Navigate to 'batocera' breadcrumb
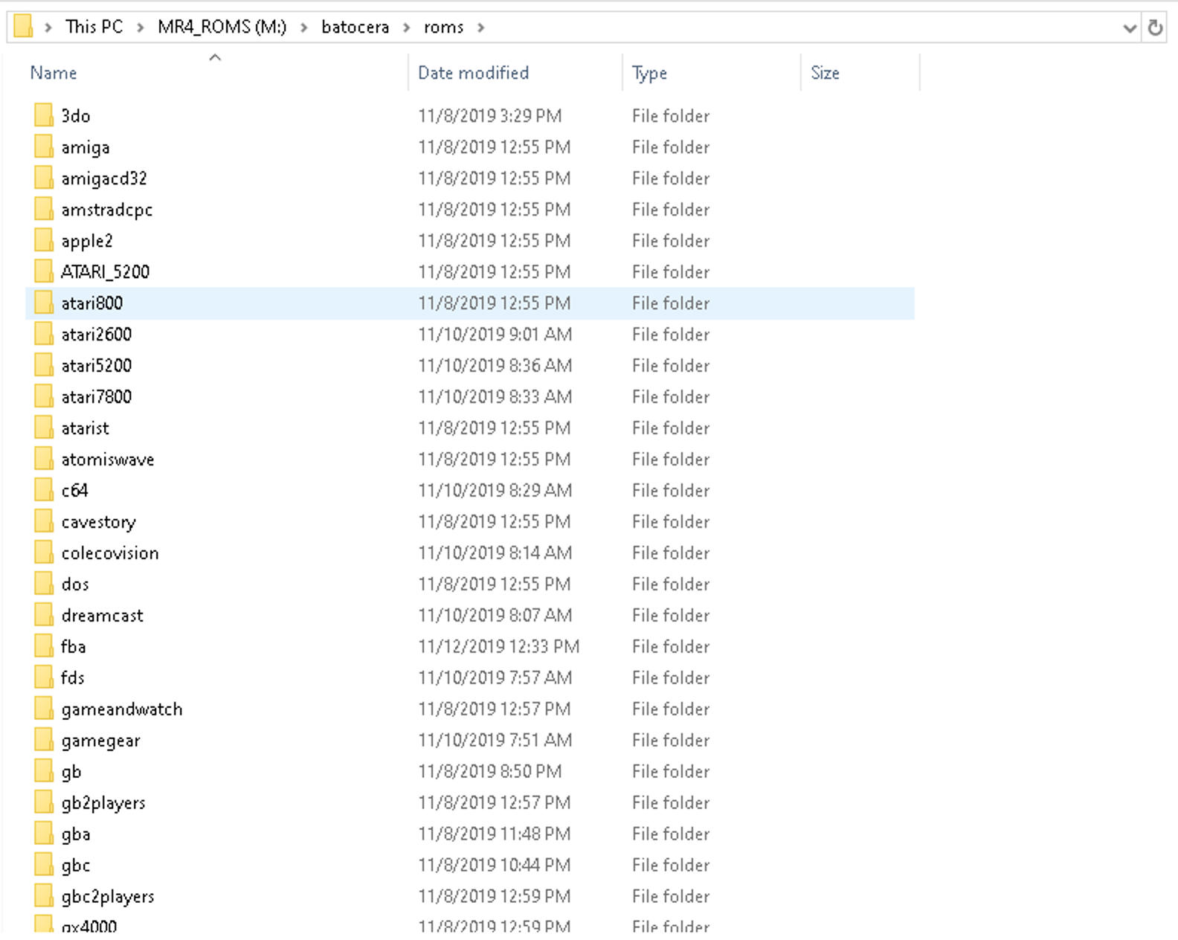 355,28
